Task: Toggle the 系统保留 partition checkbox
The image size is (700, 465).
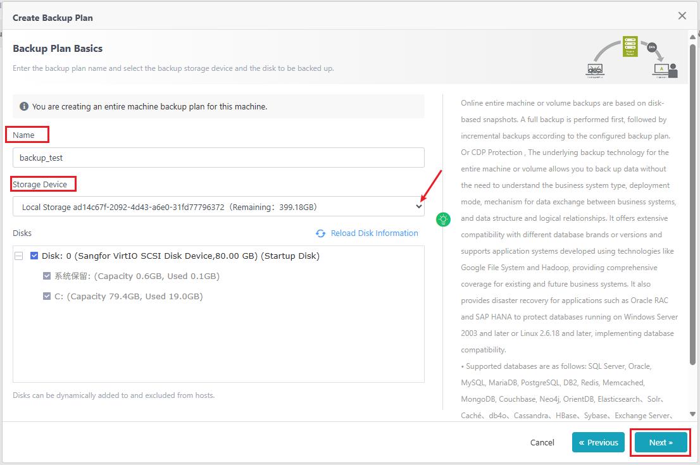Action: click(x=46, y=276)
